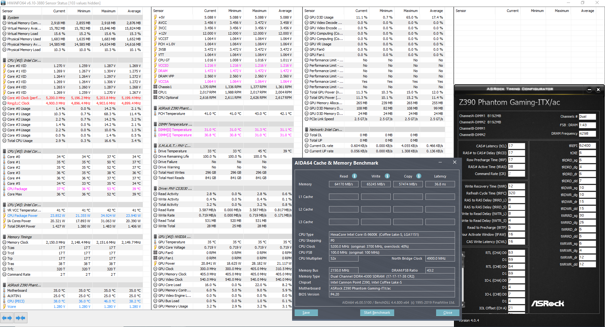Click the icon beside Drive Failure
Image resolution: width=605 pixels, height=327 pixels.
[155, 162]
